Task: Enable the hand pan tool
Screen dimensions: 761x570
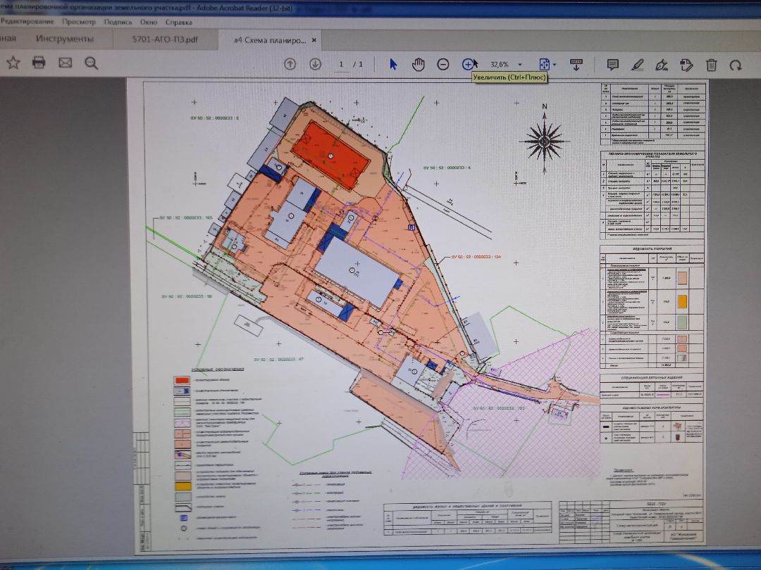Action: coord(419,64)
